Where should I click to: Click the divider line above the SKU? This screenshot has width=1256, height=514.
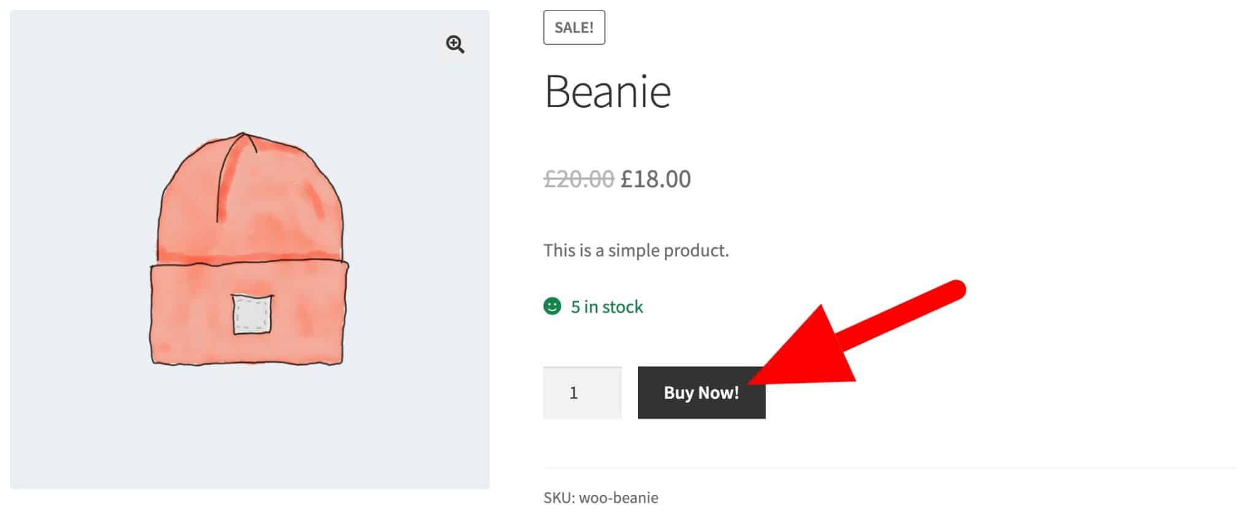[x=889, y=468]
